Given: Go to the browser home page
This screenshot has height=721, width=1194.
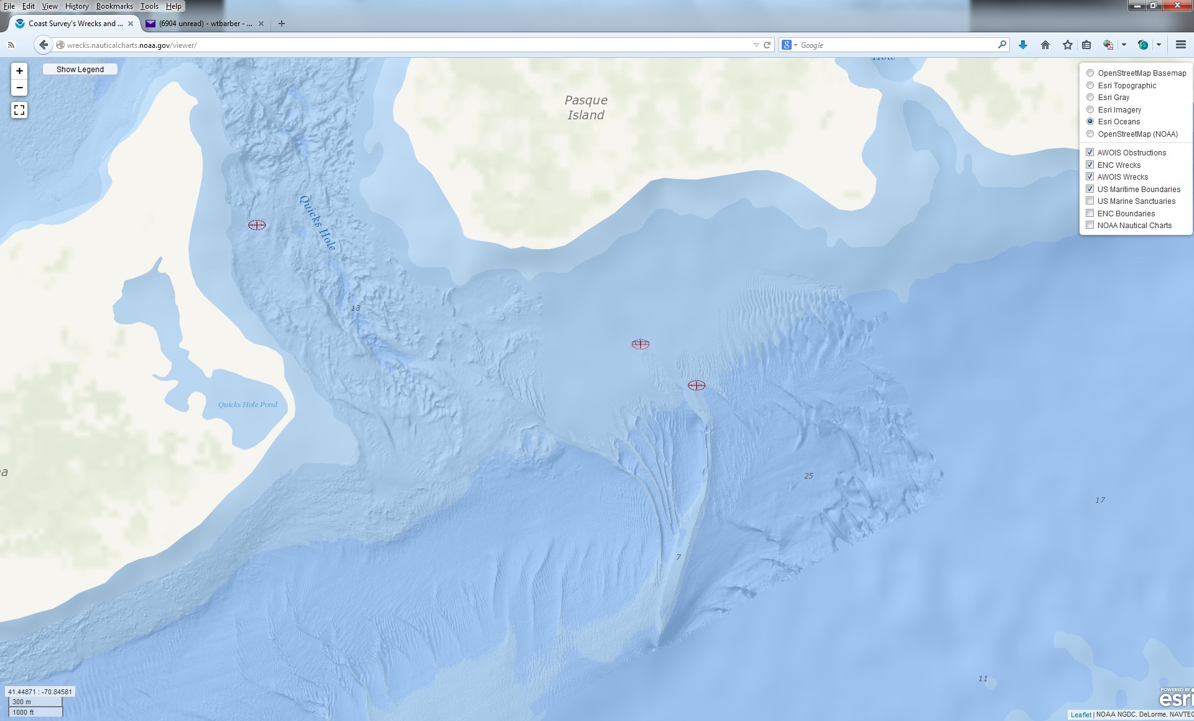Looking at the screenshot, I should [x=1045, y=45].
